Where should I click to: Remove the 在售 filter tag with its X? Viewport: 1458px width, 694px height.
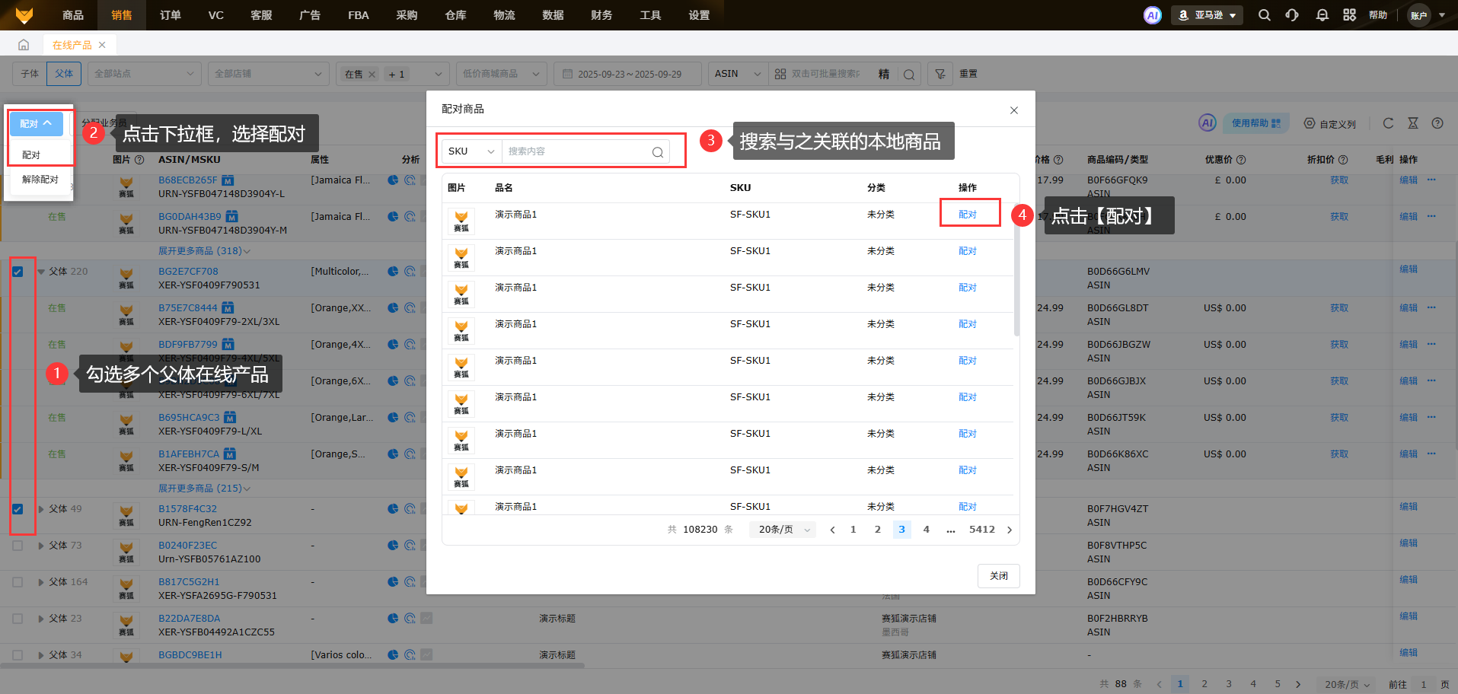click(x=372, y=75)
